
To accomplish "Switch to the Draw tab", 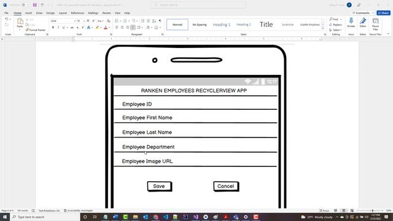I will click(39, 13).
